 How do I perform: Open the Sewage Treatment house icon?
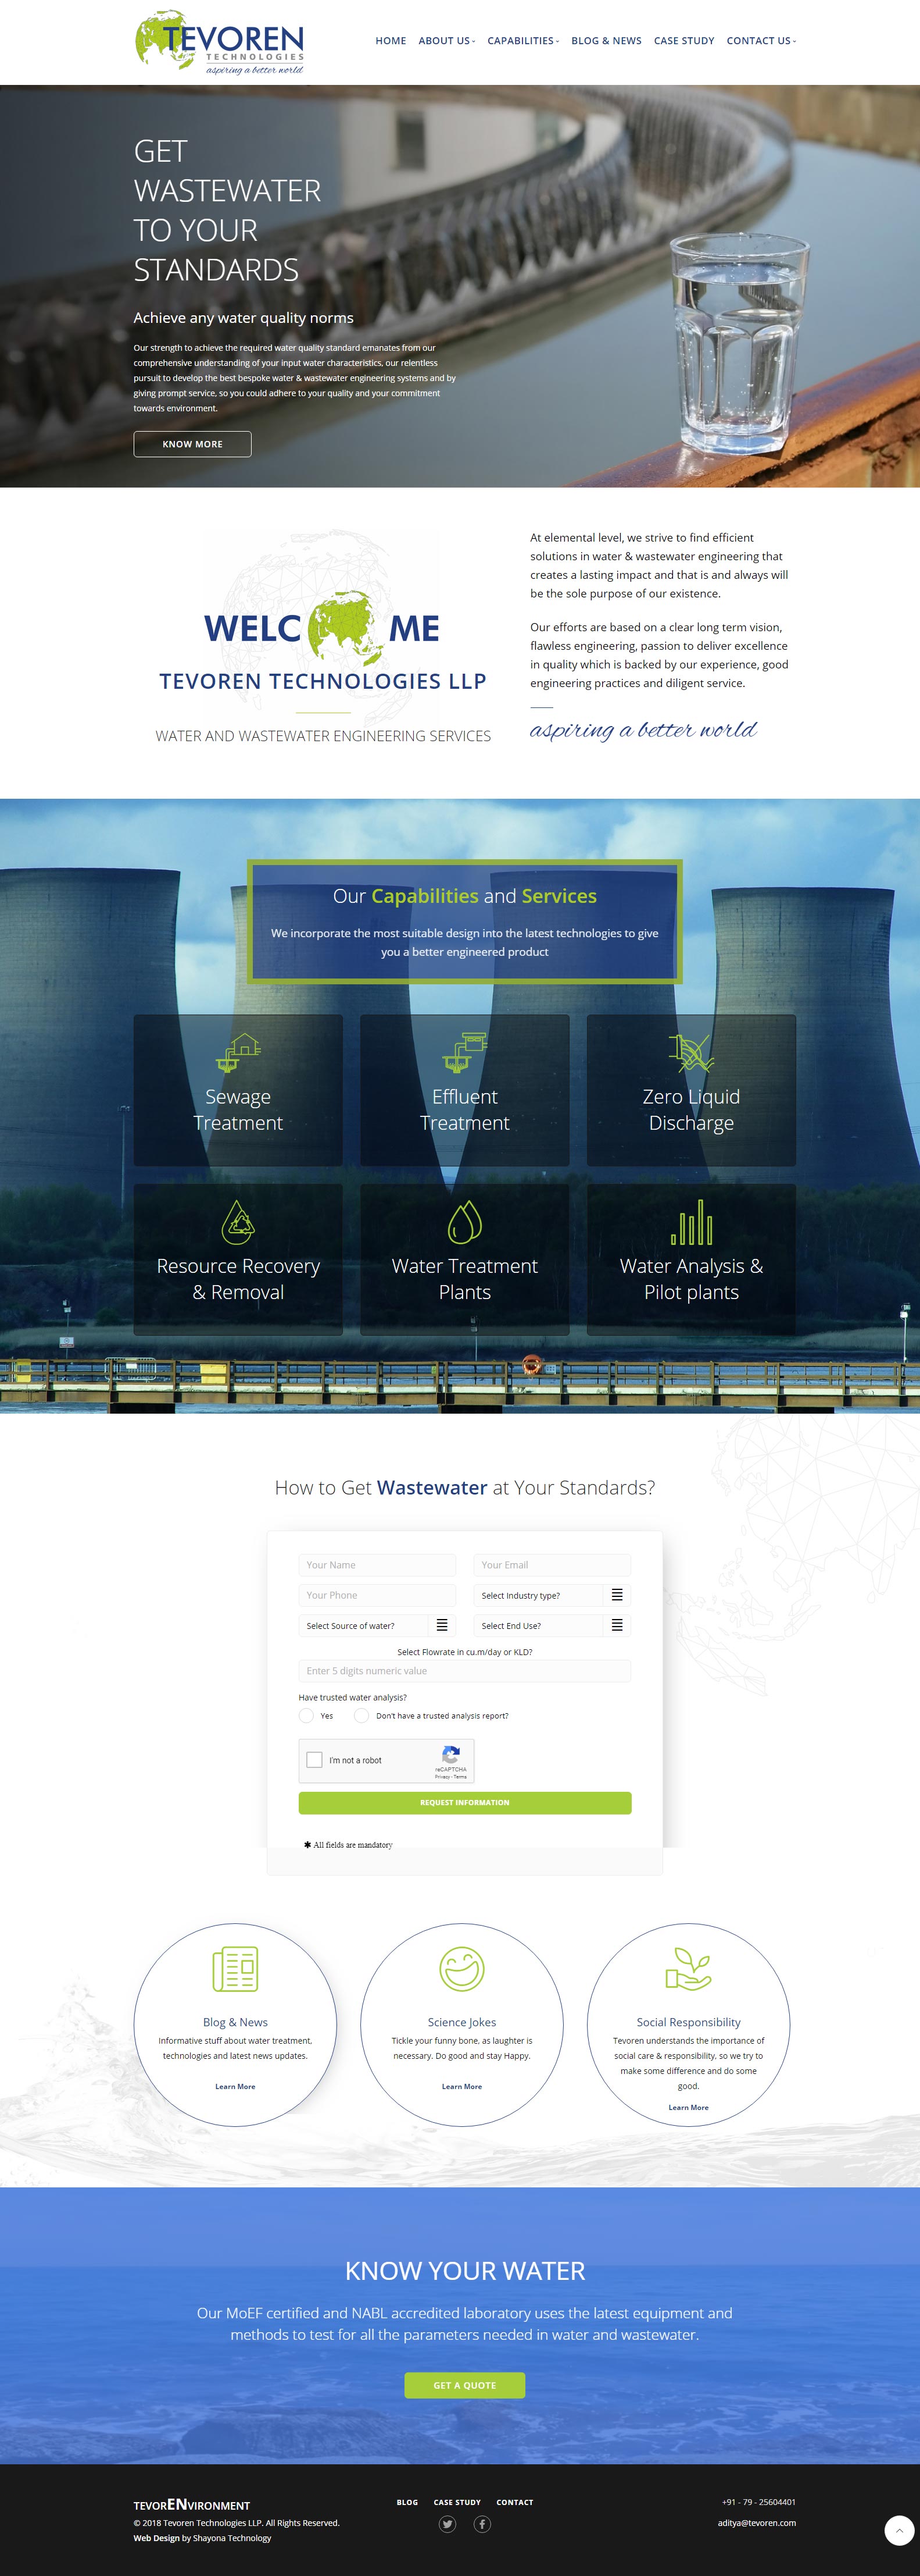tap(238, 1053)
